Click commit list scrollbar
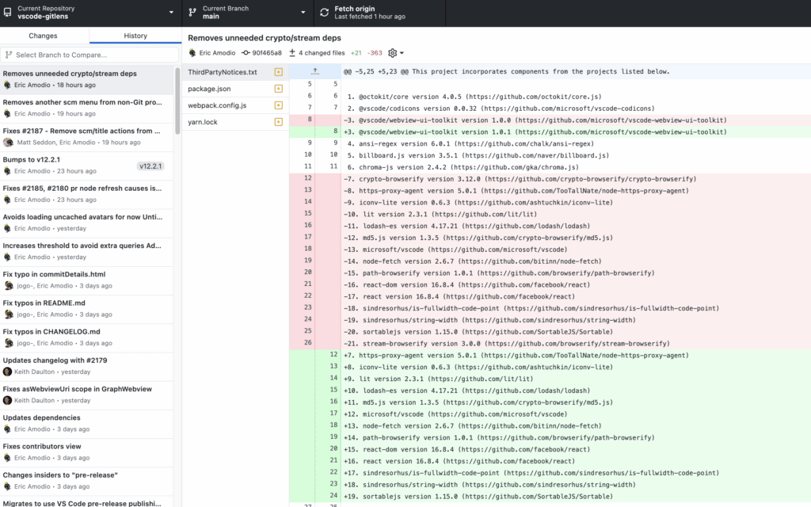The image size is (811, 507). (x=177, y=101)
